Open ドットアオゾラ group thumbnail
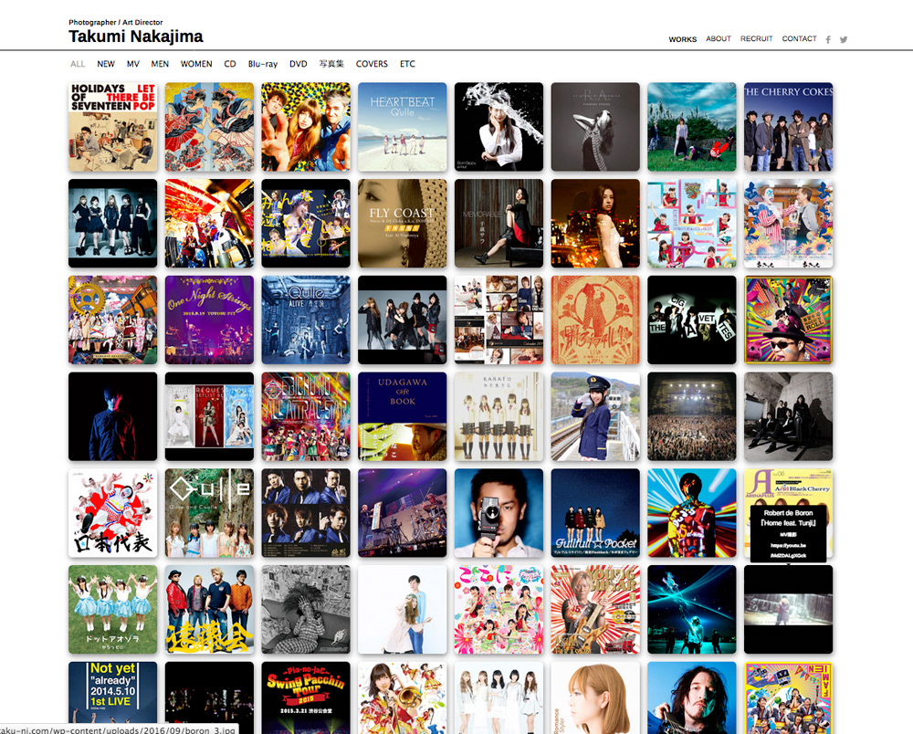 [113, 610]
